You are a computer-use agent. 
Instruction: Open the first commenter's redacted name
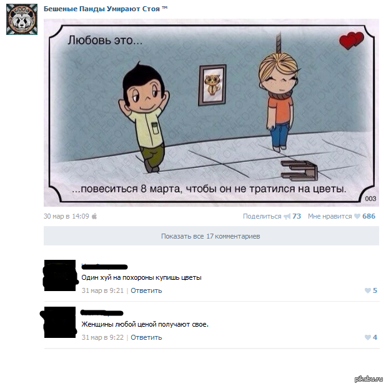tap(104, 266)
